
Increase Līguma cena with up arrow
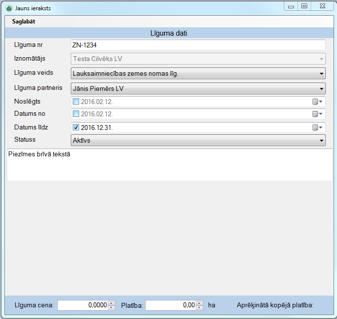coord(111,303)
